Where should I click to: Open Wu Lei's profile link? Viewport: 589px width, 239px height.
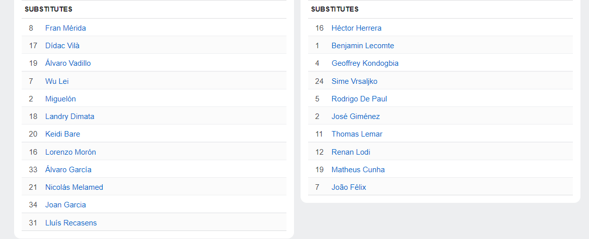pos(57,81)
